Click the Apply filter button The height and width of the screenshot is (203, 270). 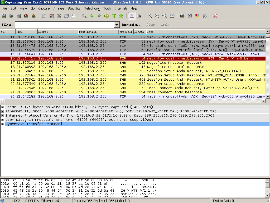[x=165, y=25]
